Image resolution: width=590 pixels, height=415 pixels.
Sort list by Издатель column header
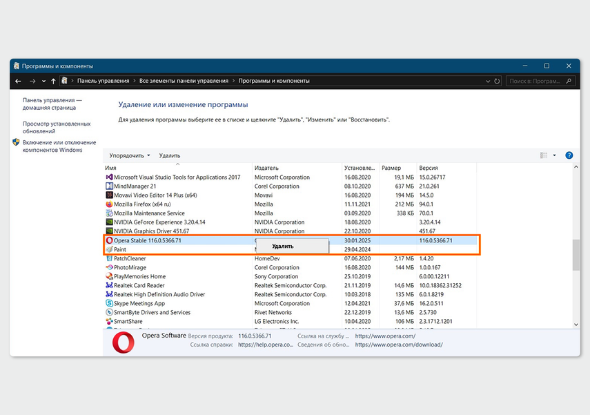point(266,168)
